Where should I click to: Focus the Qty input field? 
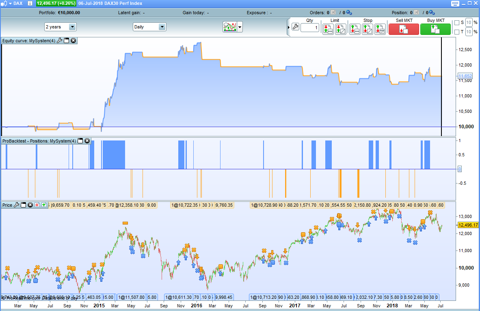point(310,28)
